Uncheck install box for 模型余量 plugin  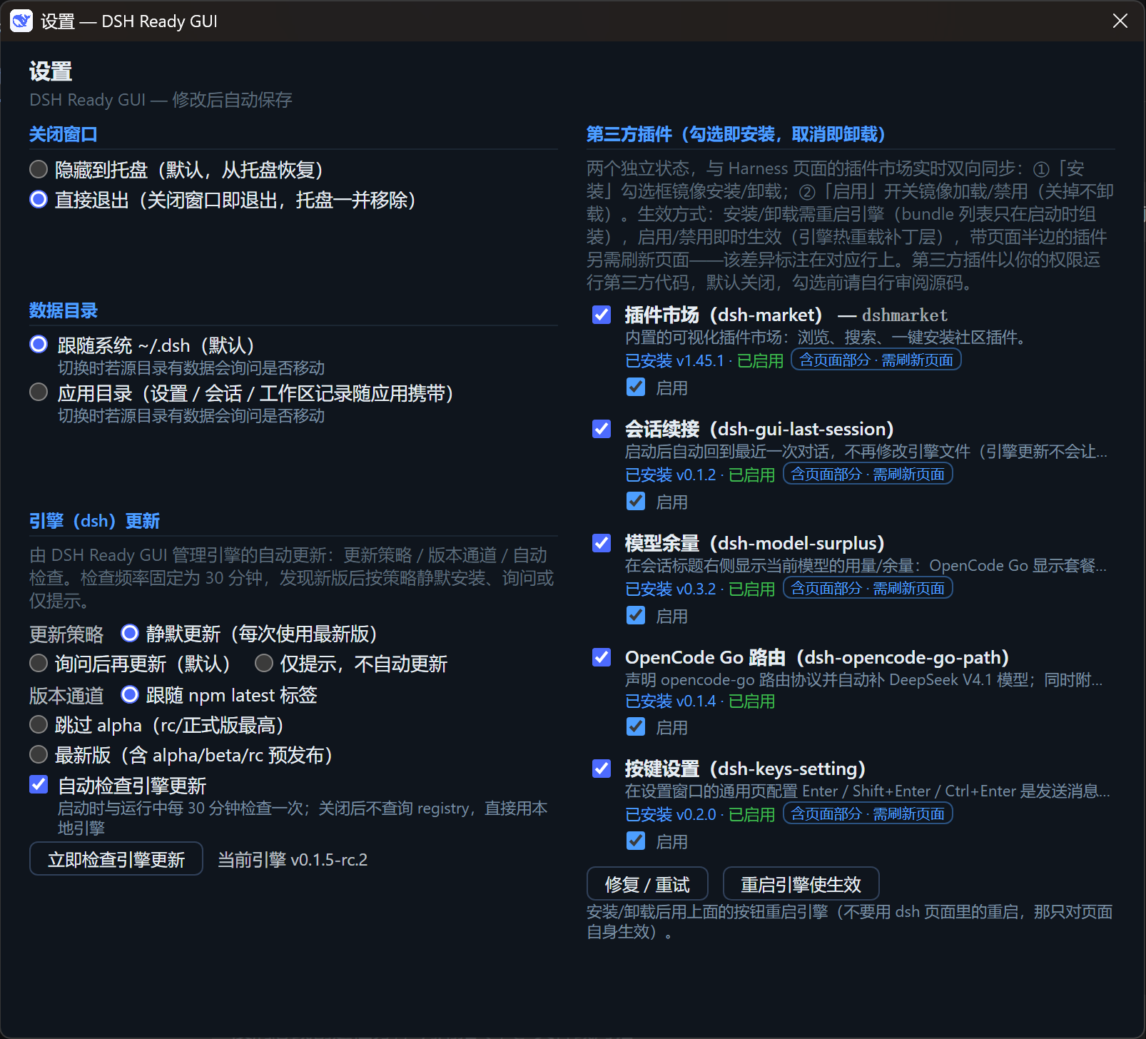602,543
